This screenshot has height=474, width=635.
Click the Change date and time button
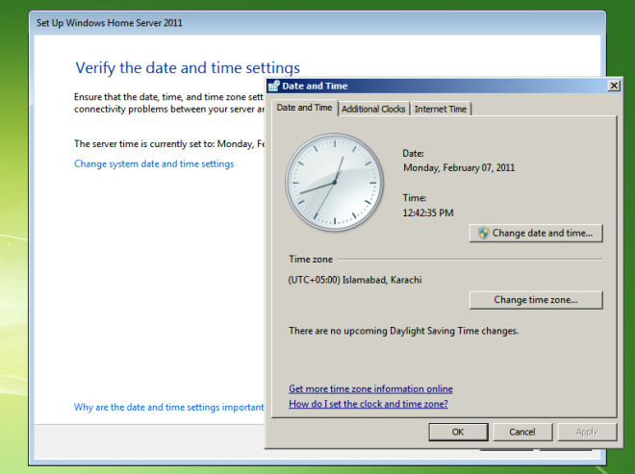click(536, 234)
